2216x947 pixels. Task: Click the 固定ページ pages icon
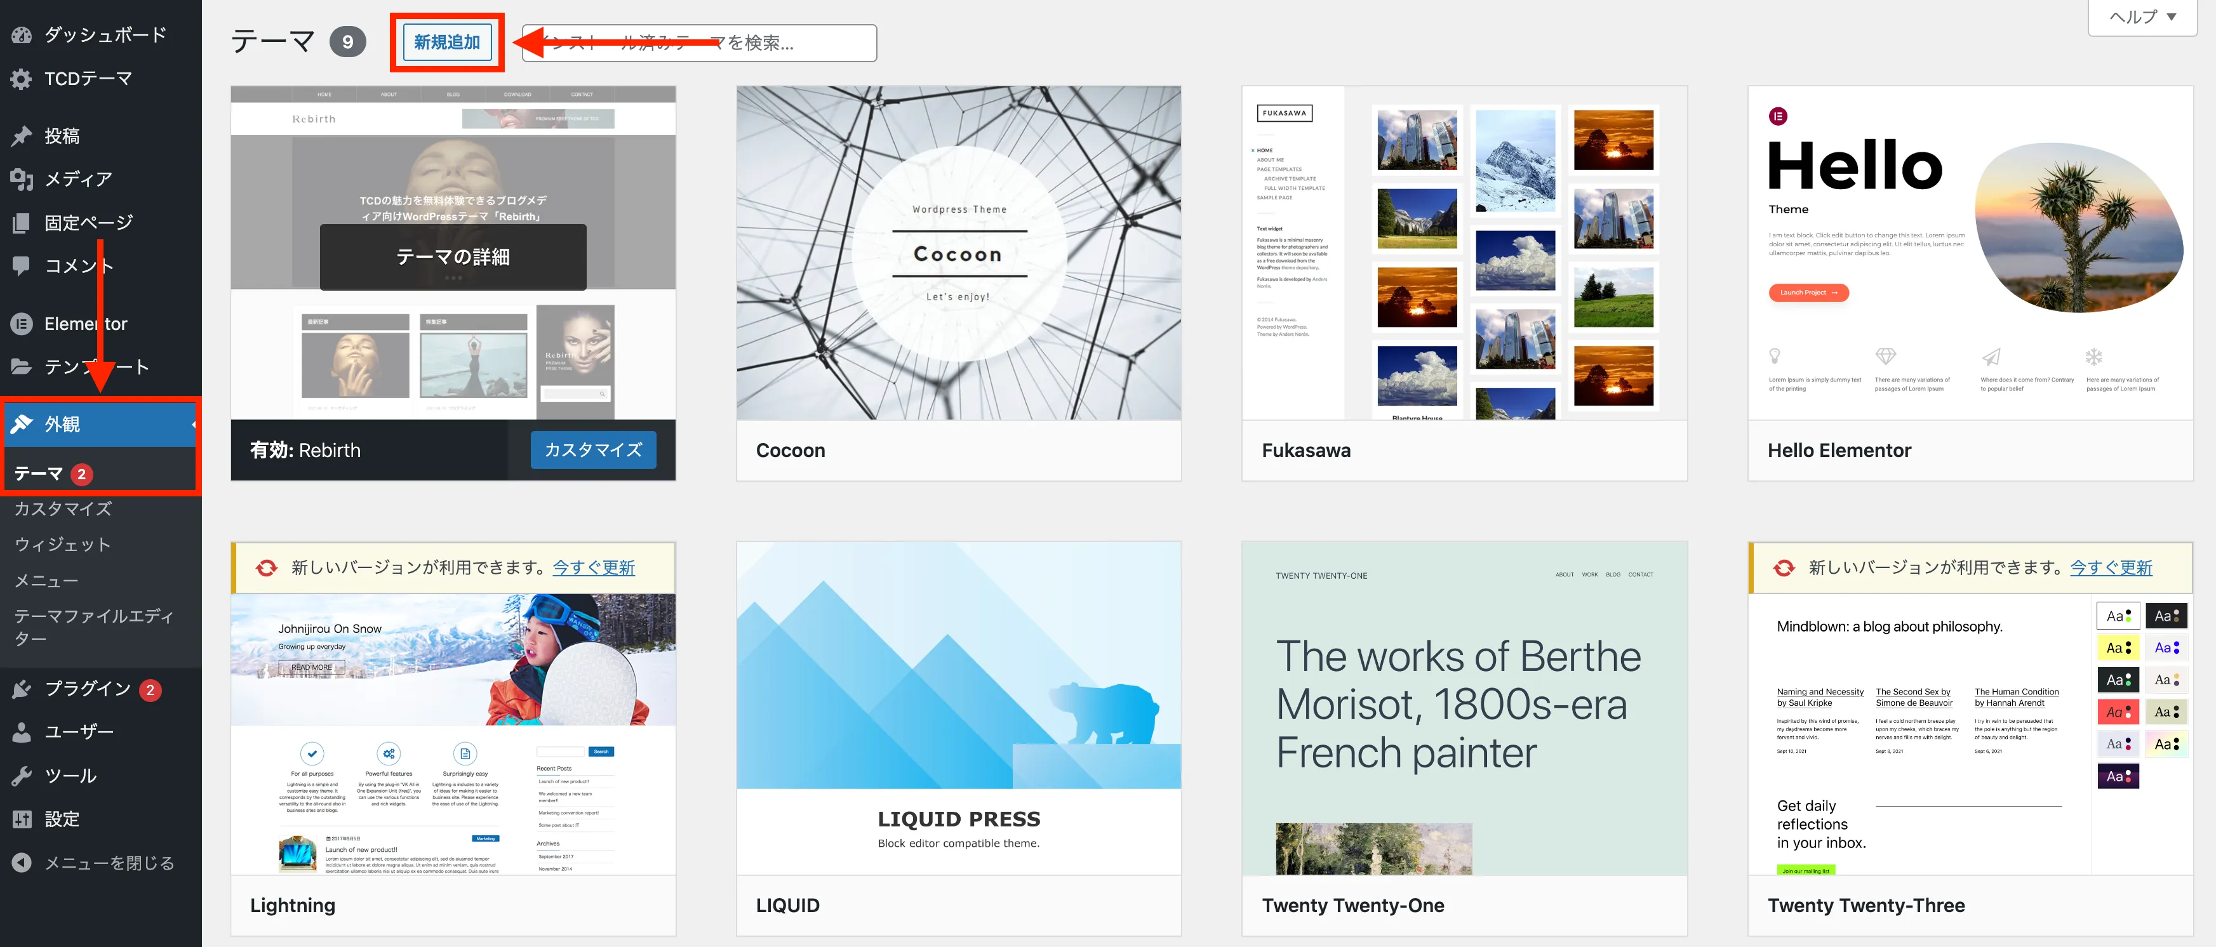[x=22, y=223]
